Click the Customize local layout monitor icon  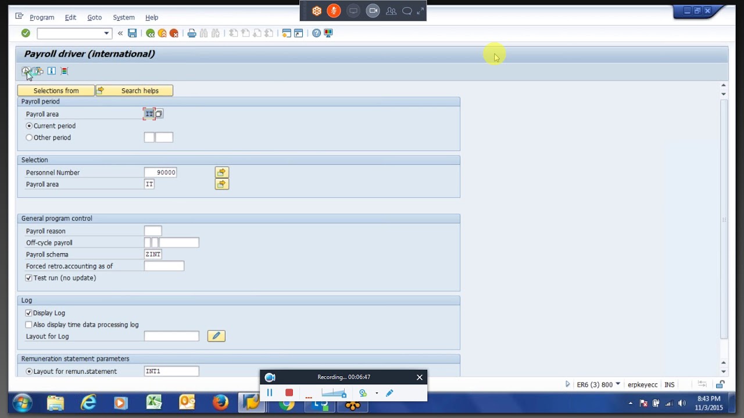[328, 33]
